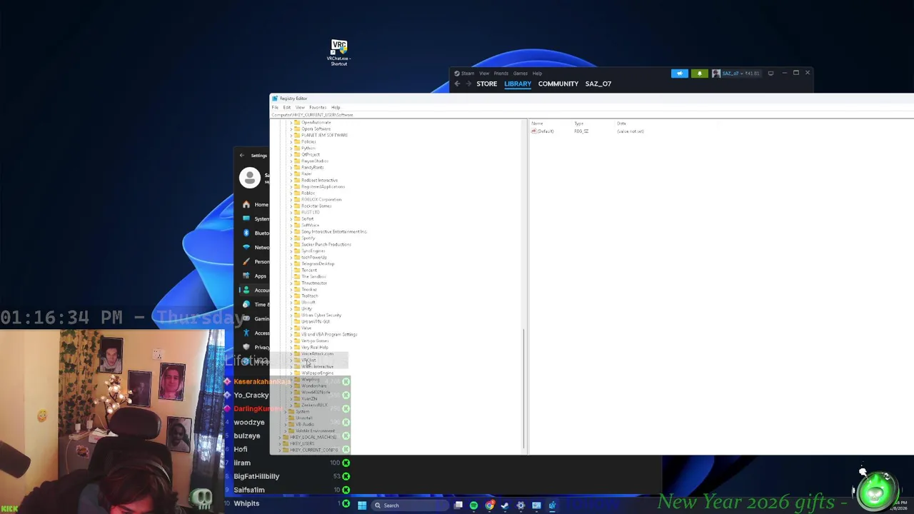Open Steam notifications bell
This screenshot has height=514, width=914.
(700, 73)
